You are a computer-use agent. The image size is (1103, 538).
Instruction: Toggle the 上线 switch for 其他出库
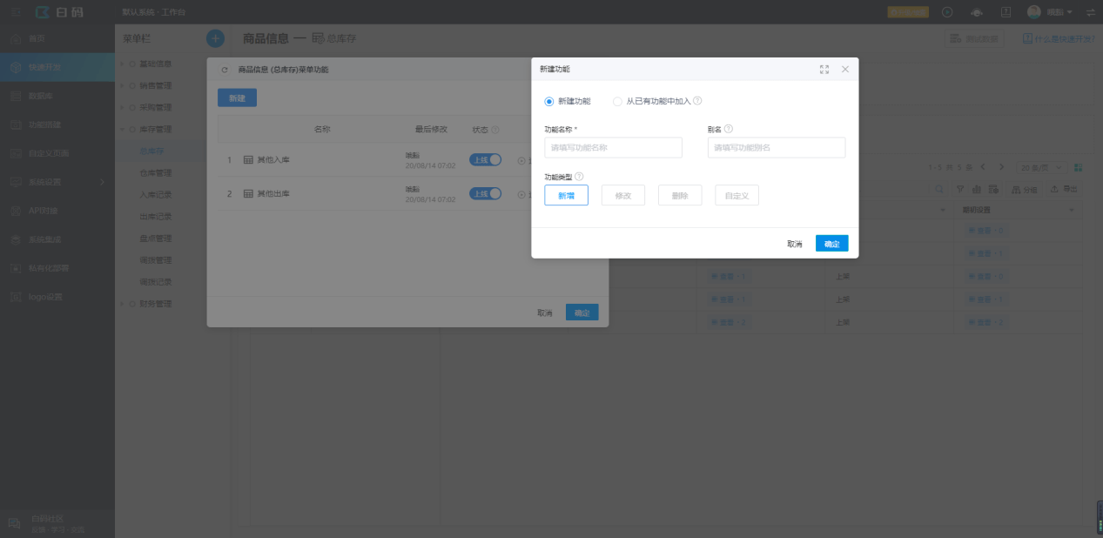tap(485, 193)
